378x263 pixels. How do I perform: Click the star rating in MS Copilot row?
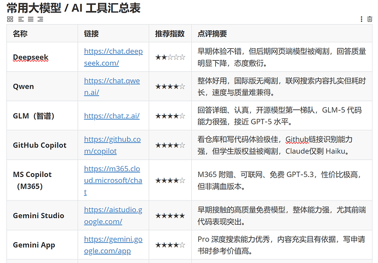pos(170,180)
